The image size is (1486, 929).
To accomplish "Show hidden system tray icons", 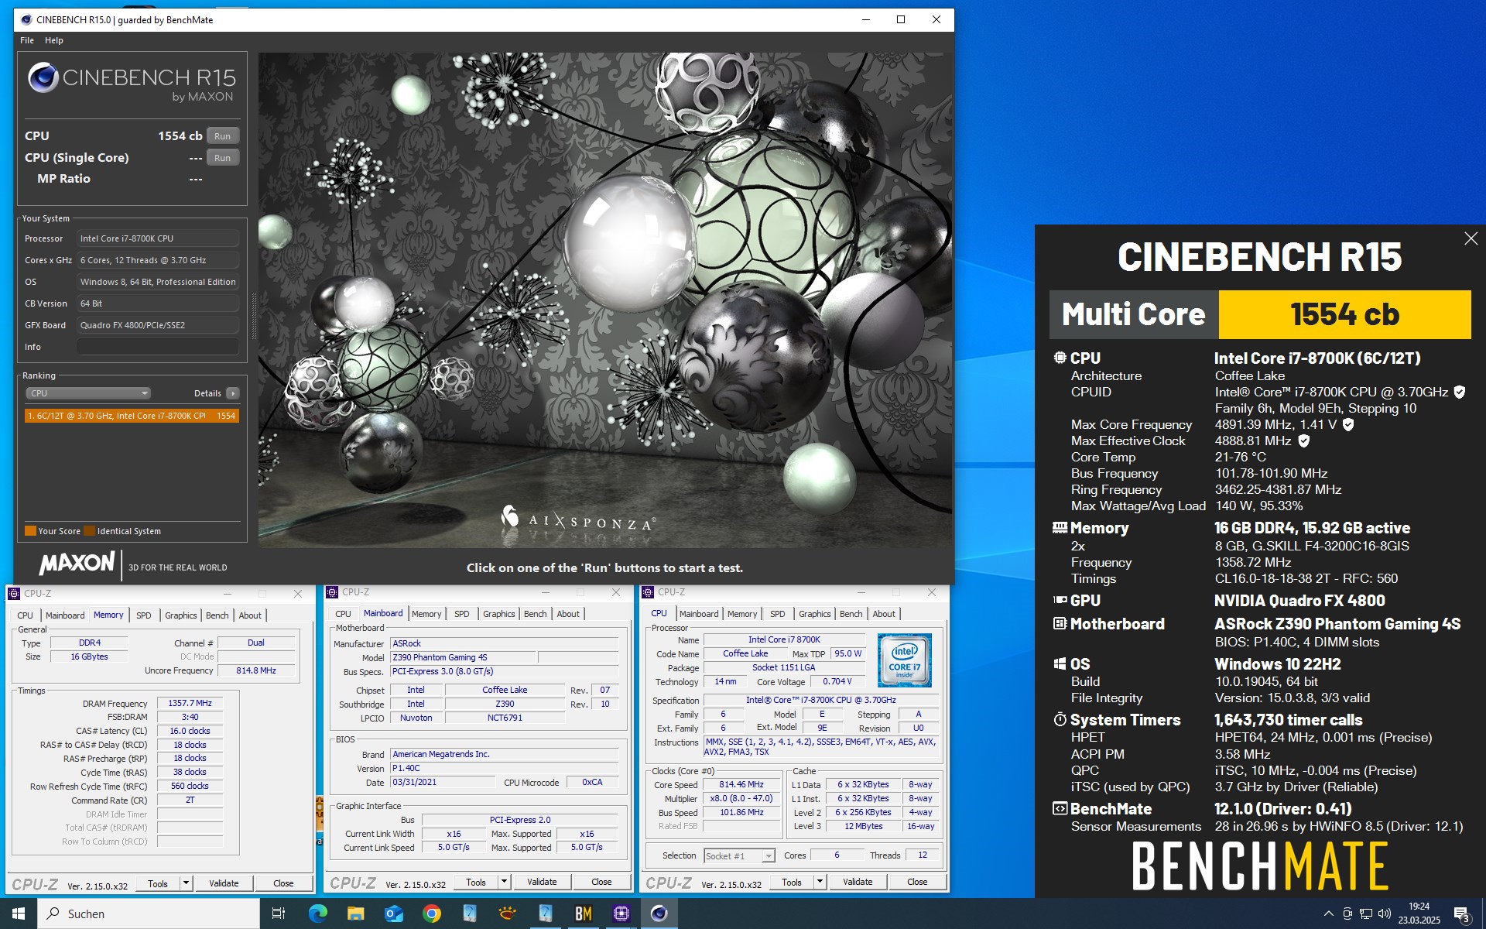I will (x=1328, y=914).
